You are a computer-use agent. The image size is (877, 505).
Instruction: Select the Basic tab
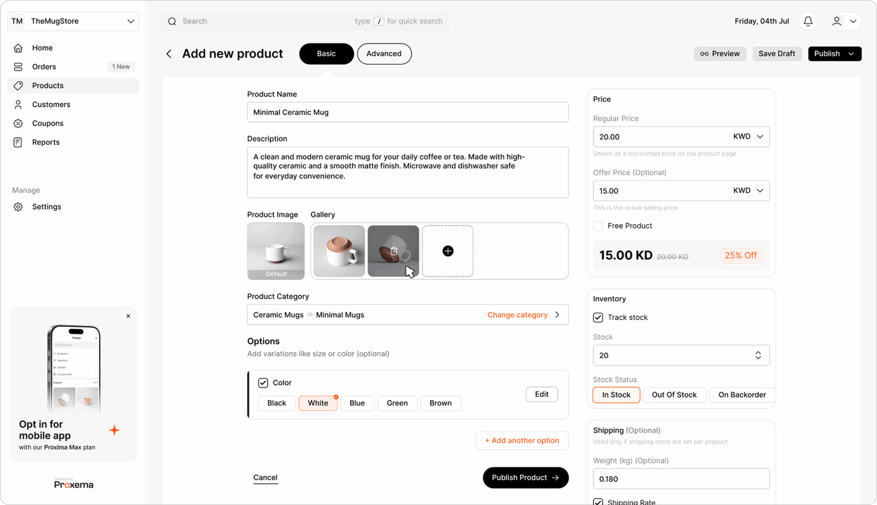[x=326, y=54]
